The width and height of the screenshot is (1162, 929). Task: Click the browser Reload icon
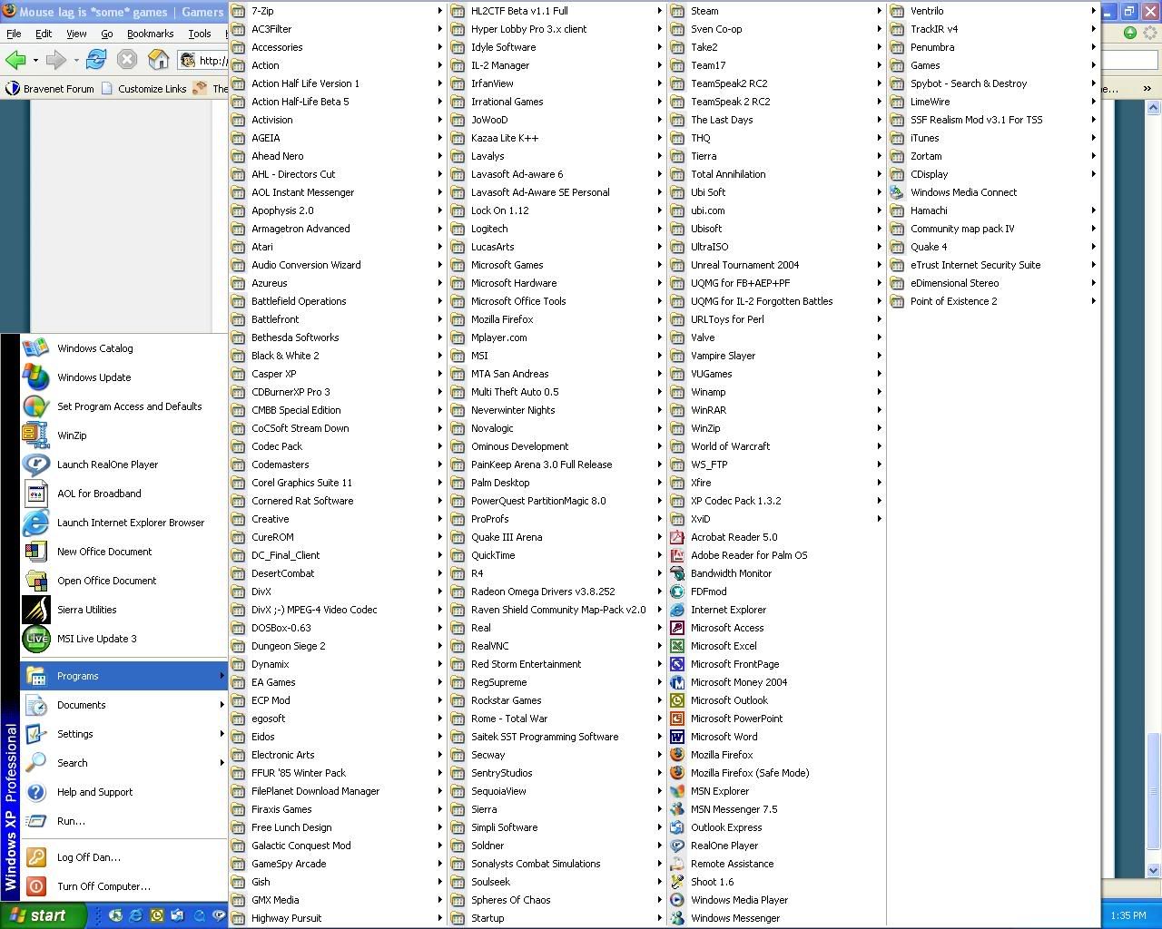point(96,60)
